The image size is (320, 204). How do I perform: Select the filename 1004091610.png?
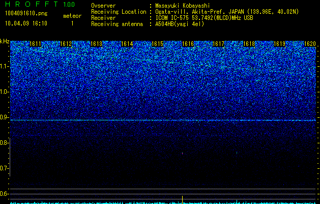click(26, 13)
